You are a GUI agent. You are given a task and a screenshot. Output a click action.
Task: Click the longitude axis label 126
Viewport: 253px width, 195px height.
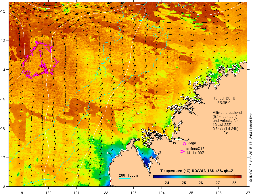pyautogui.click(x=218, y=193)
